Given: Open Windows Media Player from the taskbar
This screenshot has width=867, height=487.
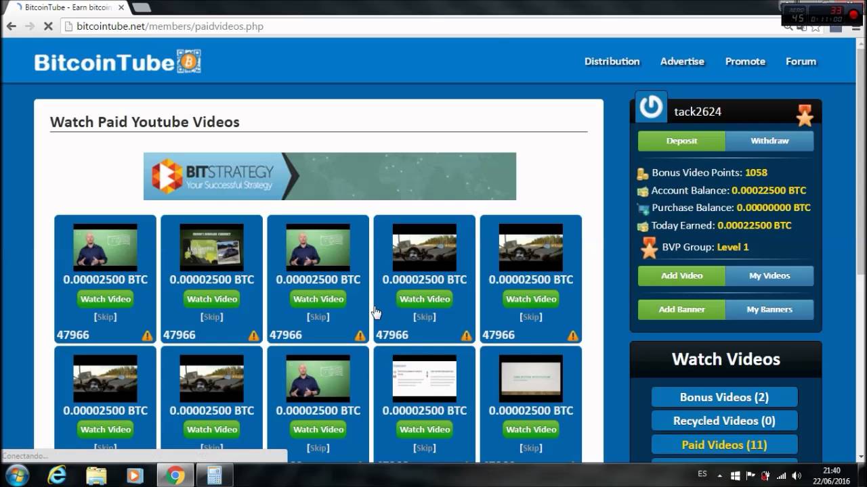Looking at the screenshot, I should pyautogui.click(x=135, y=476).
